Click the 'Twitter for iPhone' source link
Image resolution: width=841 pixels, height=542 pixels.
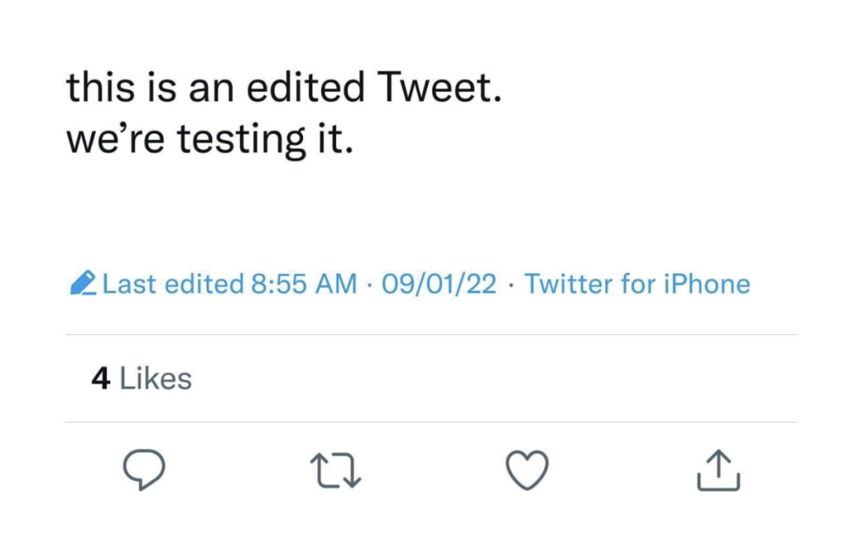(x=639, y=283)
